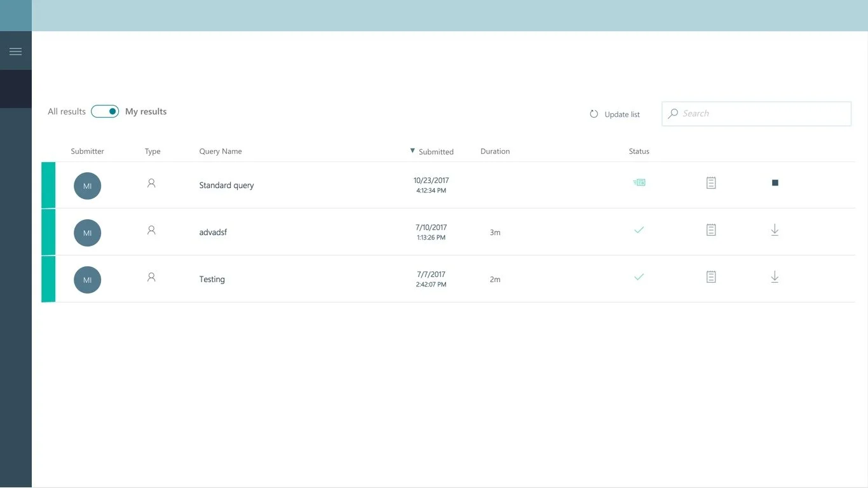Open the hamburger navigation menu
Image resolution: width=868 pixels, height=488 pixels.
click(15, 51)
